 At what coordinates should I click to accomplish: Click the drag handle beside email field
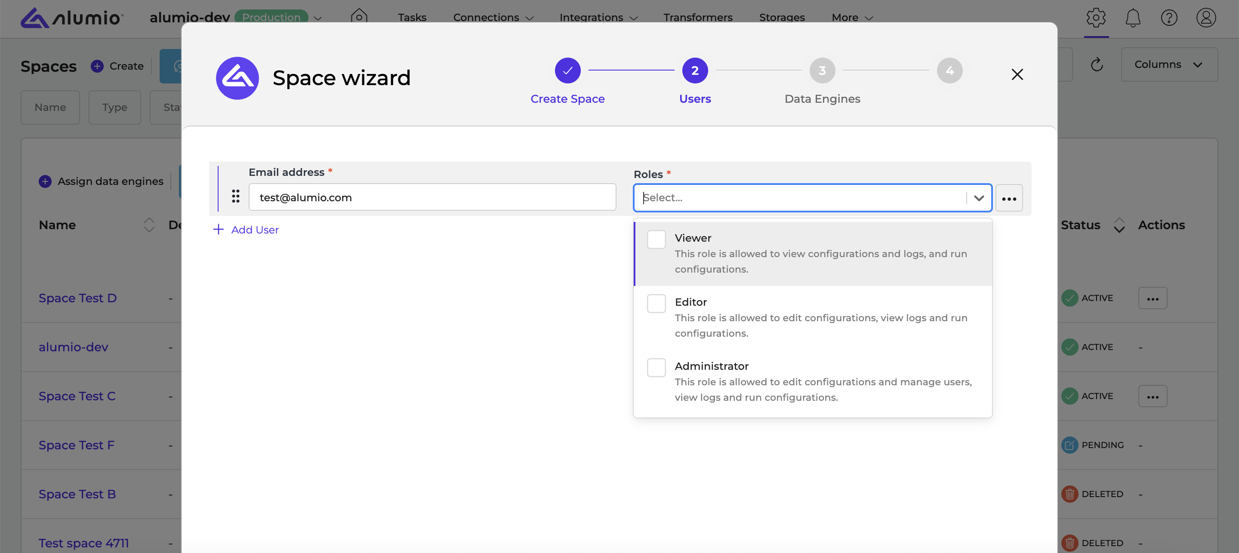(x=235, y=196)
